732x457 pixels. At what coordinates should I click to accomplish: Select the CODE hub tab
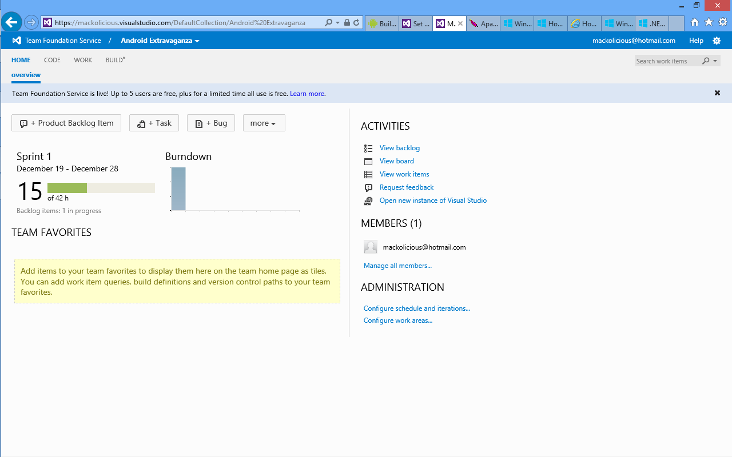pos(52,60)
